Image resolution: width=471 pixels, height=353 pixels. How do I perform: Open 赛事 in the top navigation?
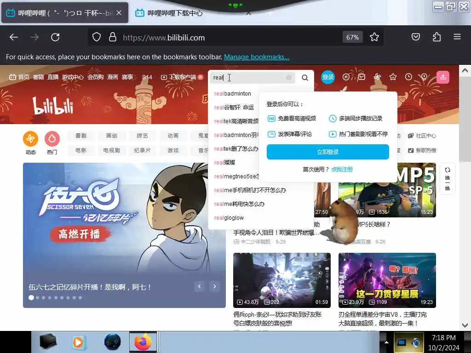pyautogui.click(x=127, y=77)
